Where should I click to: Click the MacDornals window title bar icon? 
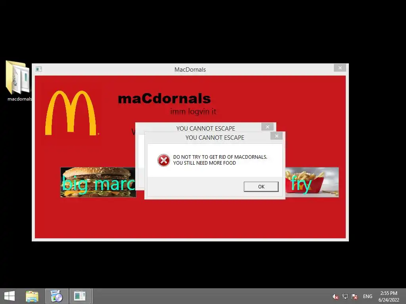pyautogui.click(x=39, y=69)
